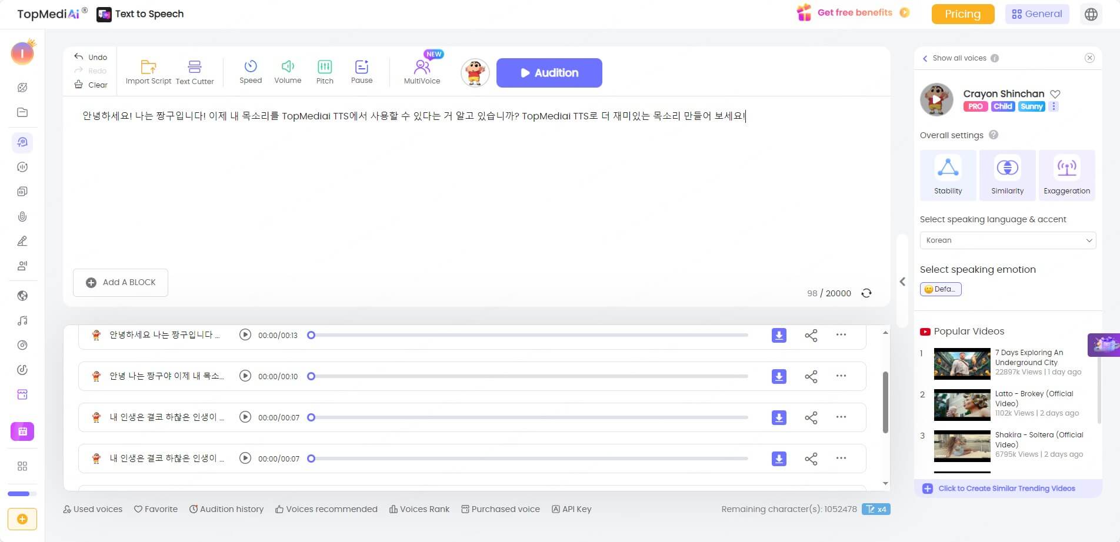Viewport: 1120px width, 542px height.
Task: Open the Similarity setting
Action: [1008, 175]
